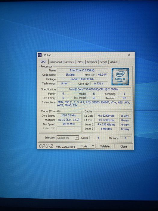Image resolution: width=158 pixels, height=211 pixels.
Task: Open the Memory tab
Action: tap(69, 62)
